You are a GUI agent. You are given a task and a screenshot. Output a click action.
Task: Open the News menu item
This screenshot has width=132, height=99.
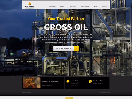pos(96,7)
